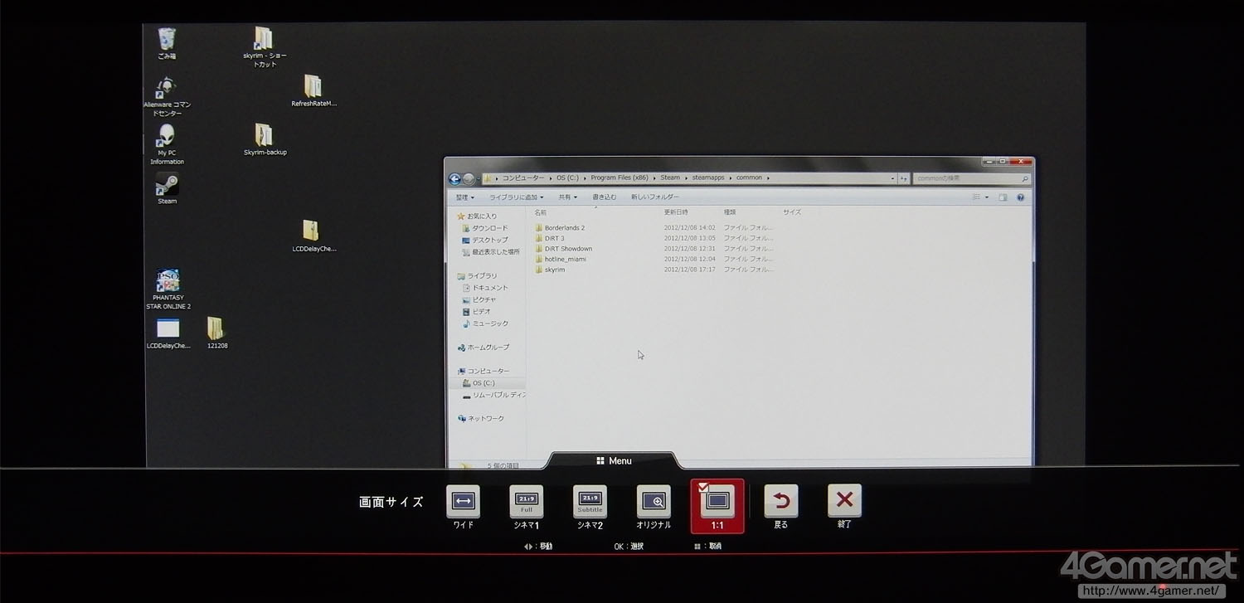The width and height of the screenshot is (1244, 603).
Task: Expand the address bar history dropdown
Action: (892, 178)
